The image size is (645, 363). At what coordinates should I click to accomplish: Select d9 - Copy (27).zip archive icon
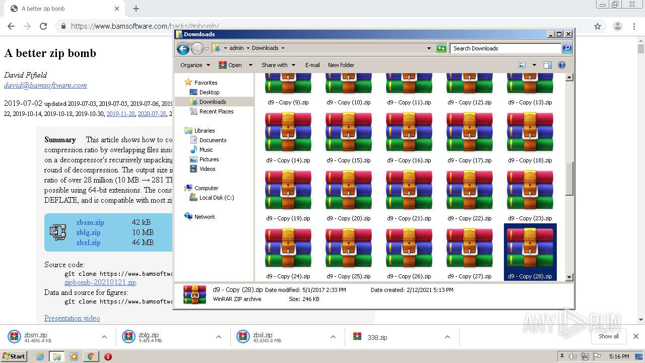[470, 248]
